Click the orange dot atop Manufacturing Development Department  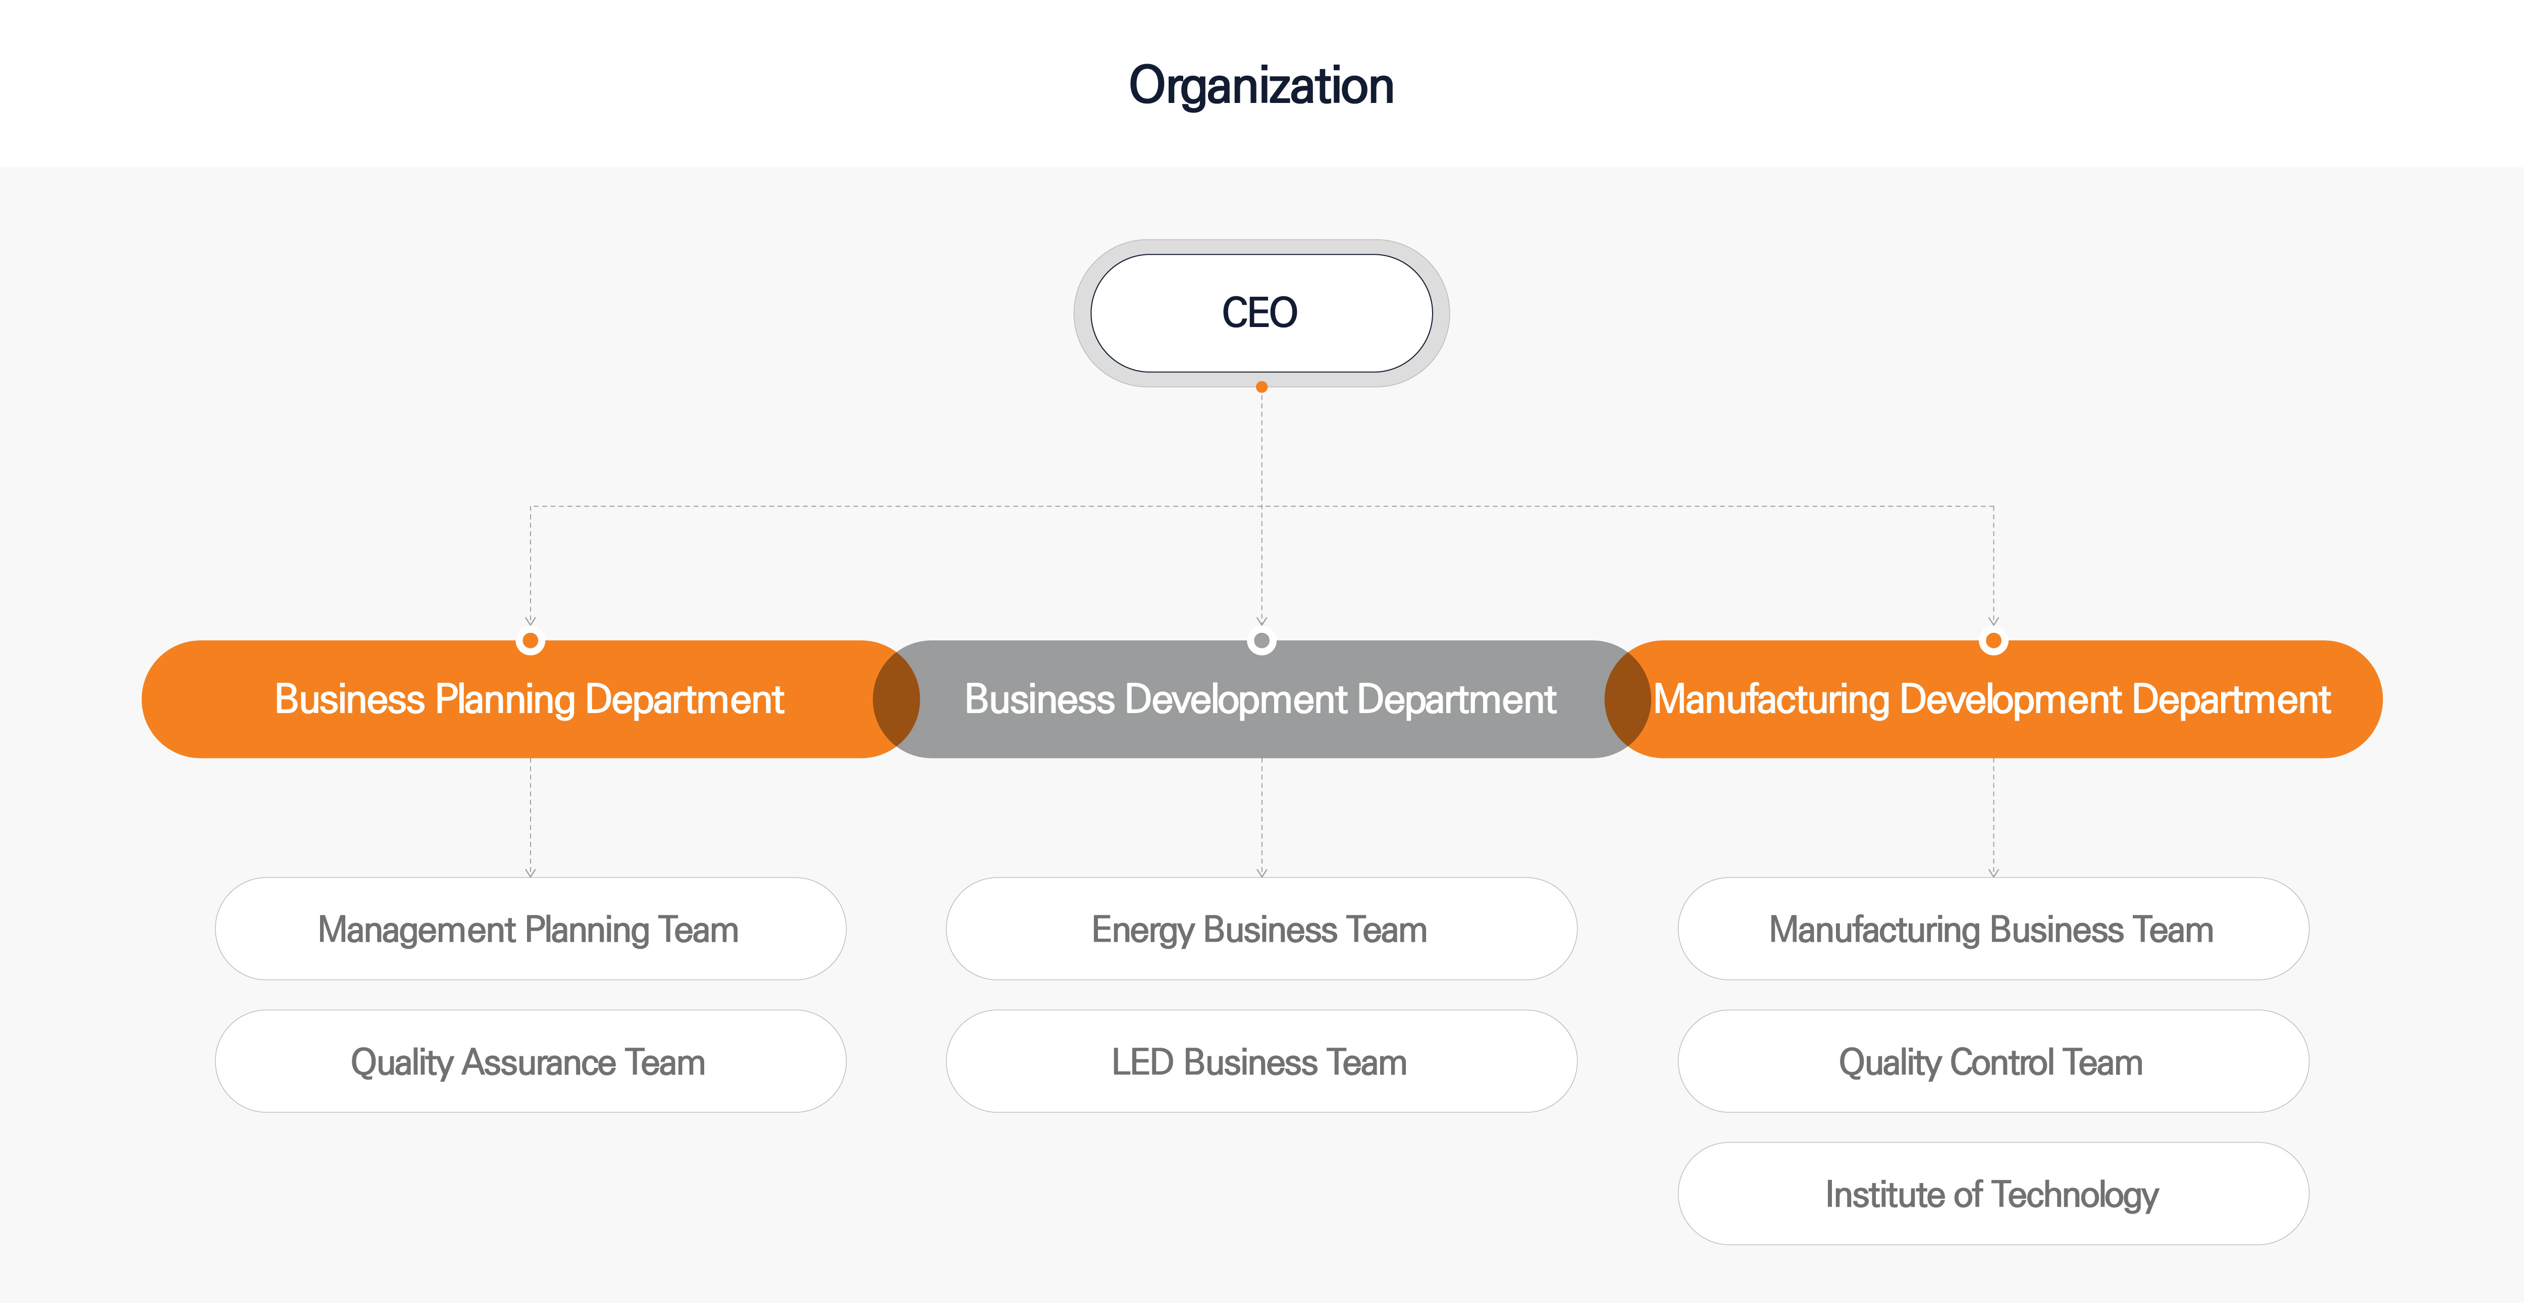(1993, 641)
